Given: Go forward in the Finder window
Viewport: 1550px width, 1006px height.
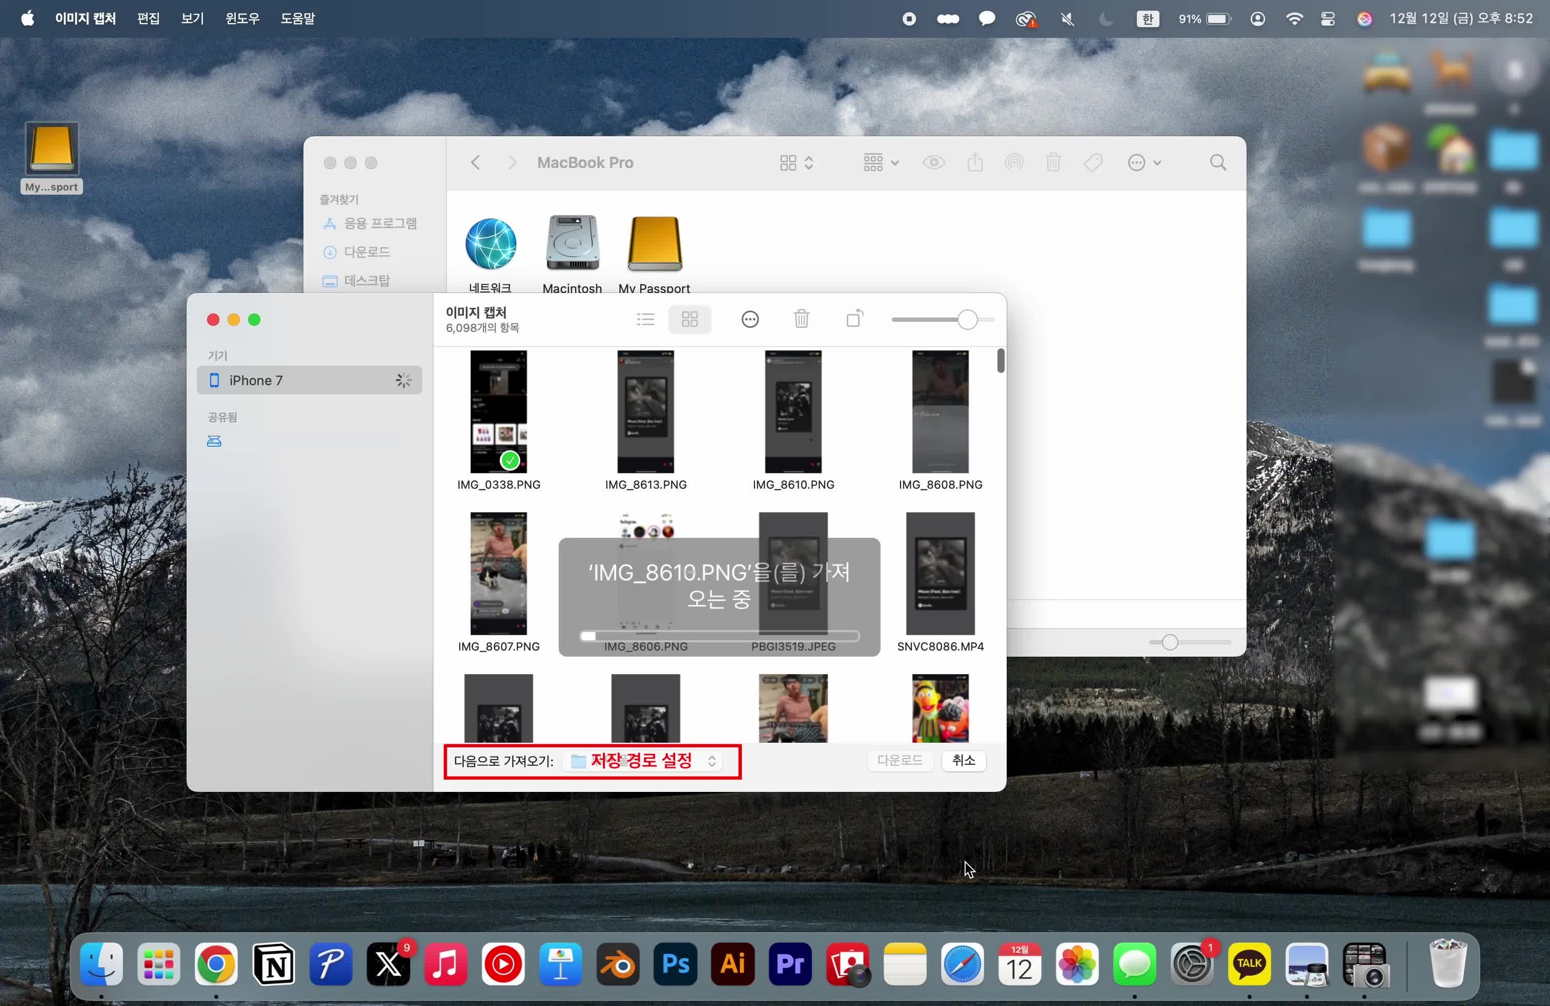Looking at the screenshot, I should 512,163.
